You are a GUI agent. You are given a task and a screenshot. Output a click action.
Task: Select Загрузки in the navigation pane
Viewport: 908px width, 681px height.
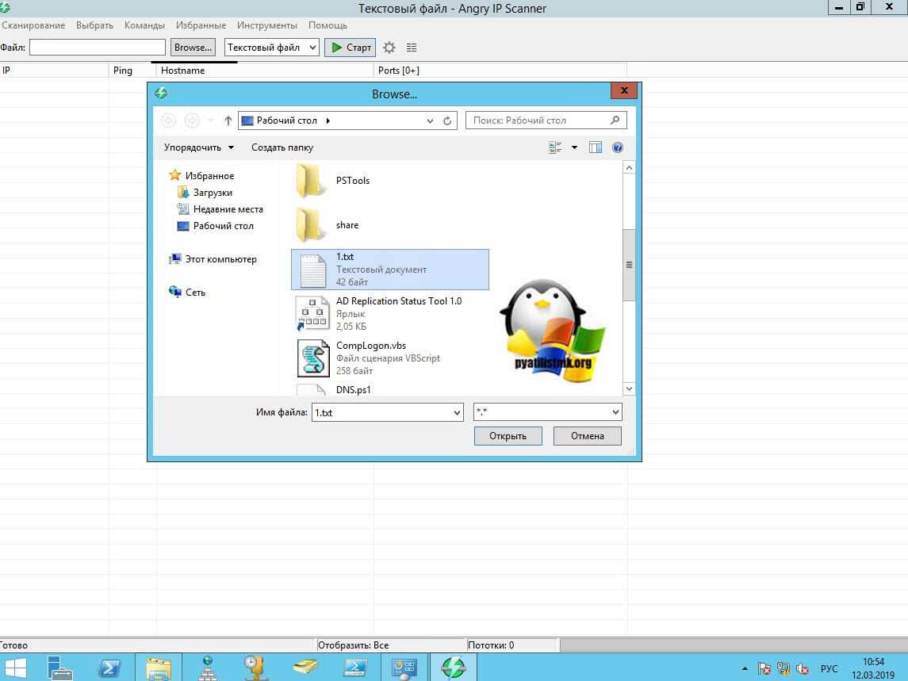(x=213, y=193)
